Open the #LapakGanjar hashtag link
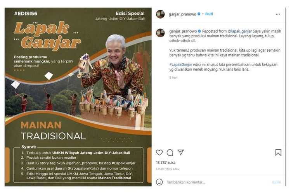 [180, 65]
